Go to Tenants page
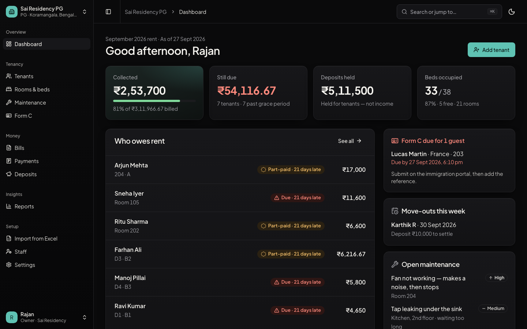 click(47, 76)
